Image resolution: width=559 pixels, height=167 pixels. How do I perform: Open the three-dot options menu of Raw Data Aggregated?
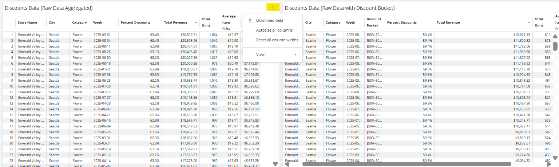click(x=273, y=8)
